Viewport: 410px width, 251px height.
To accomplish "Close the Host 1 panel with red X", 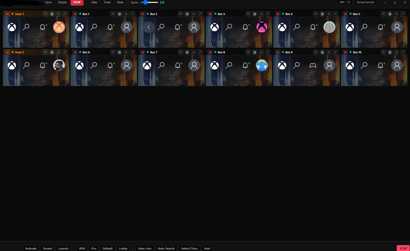I will pos(7,14).
